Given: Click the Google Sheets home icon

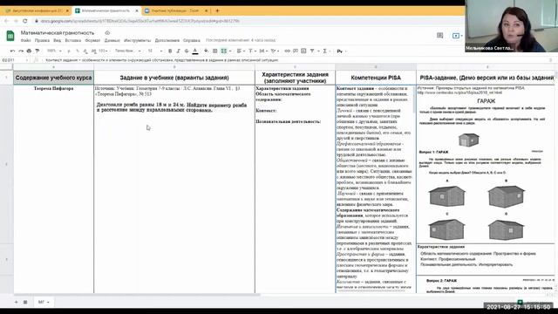Looking at the screenshot, I should point(10,36).
